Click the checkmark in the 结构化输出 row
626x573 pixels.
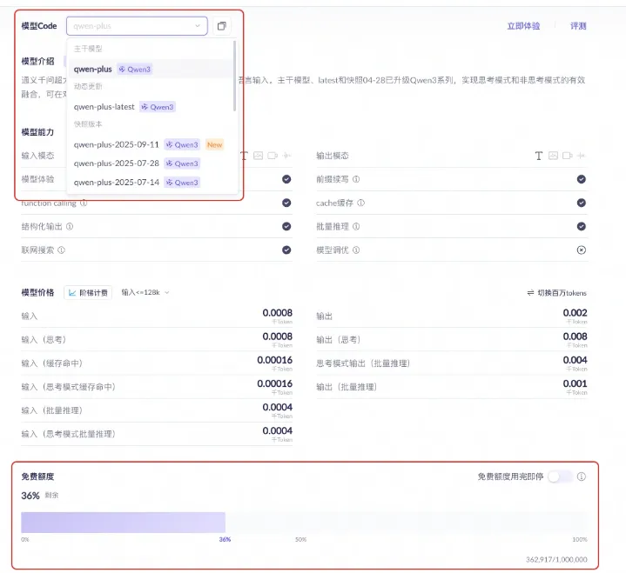(x=286, y=226)
